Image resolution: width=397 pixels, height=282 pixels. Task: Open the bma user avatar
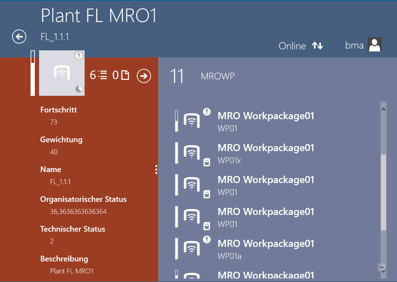(374, 45)
